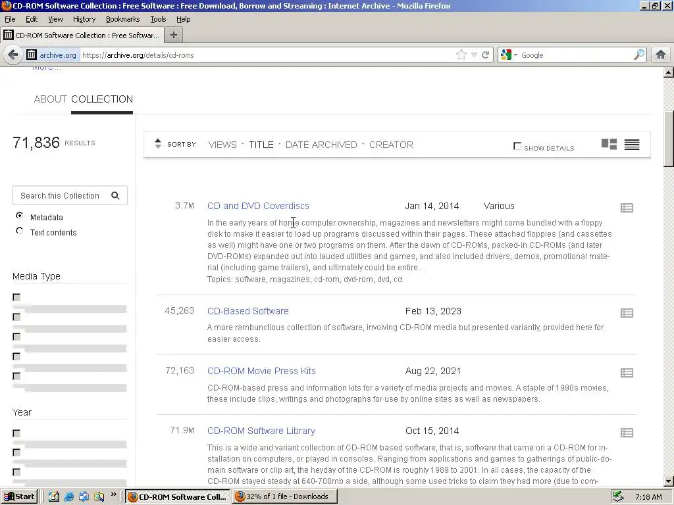Reload the page using the refresh icon

(x=486, y=55)
